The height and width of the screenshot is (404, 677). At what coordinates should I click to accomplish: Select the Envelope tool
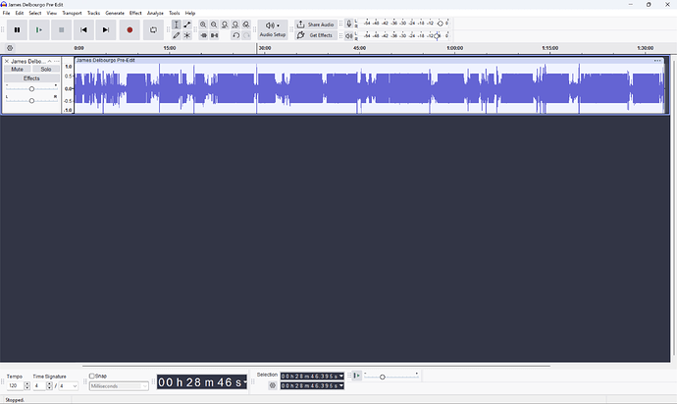tap(187, 25)
